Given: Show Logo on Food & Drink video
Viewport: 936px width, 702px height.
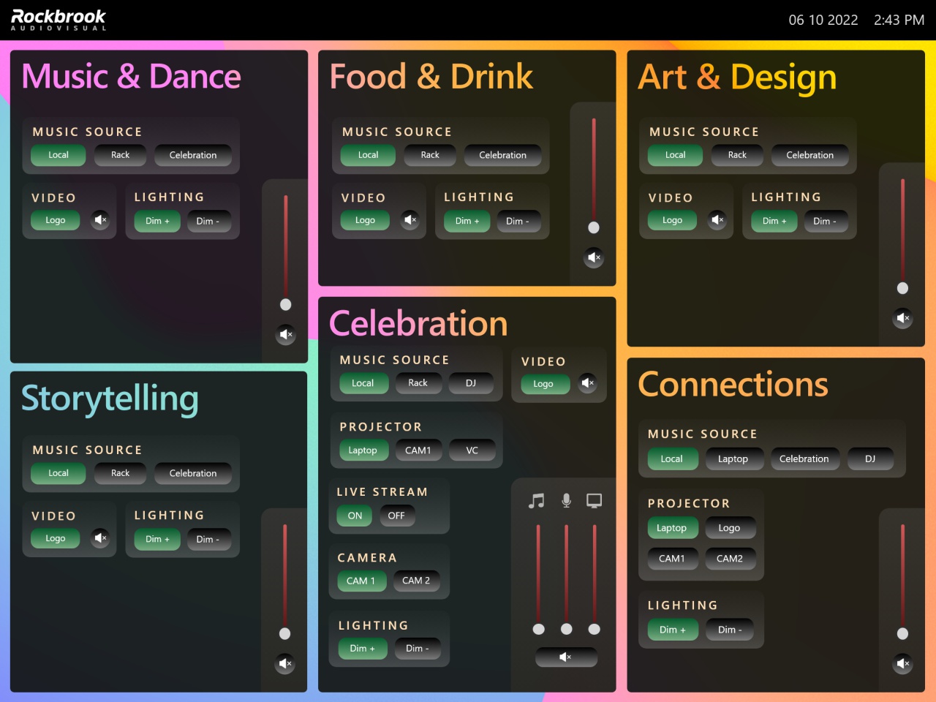Looking at the screenshot, I should point(365,220).
